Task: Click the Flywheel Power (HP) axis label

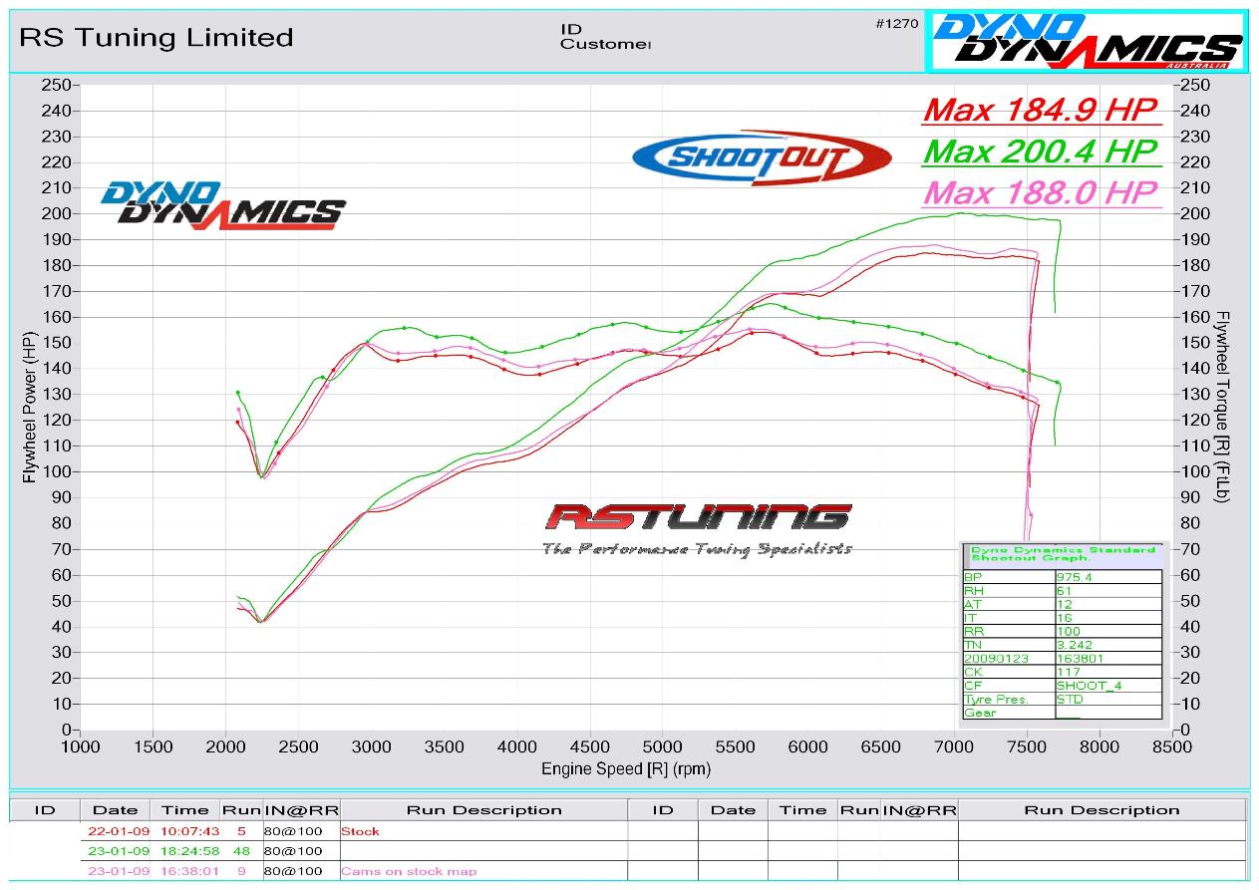Action: tap(29, 408)
